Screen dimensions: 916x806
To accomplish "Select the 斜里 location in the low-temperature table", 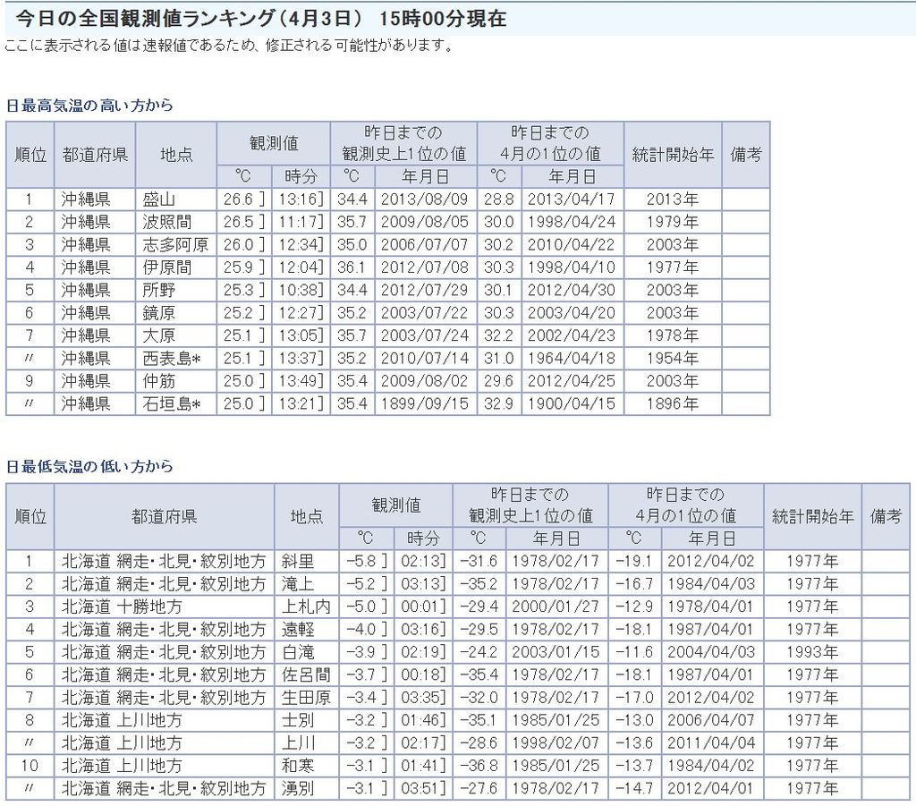I will pyautogui.click(x=298, y=562).
